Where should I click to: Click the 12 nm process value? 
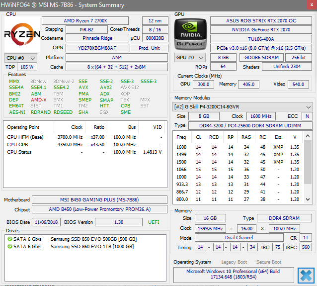tap(155, 21)
